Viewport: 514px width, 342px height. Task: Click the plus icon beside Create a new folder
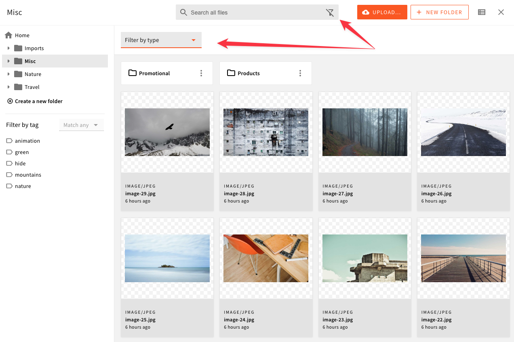tap(10, 101)
